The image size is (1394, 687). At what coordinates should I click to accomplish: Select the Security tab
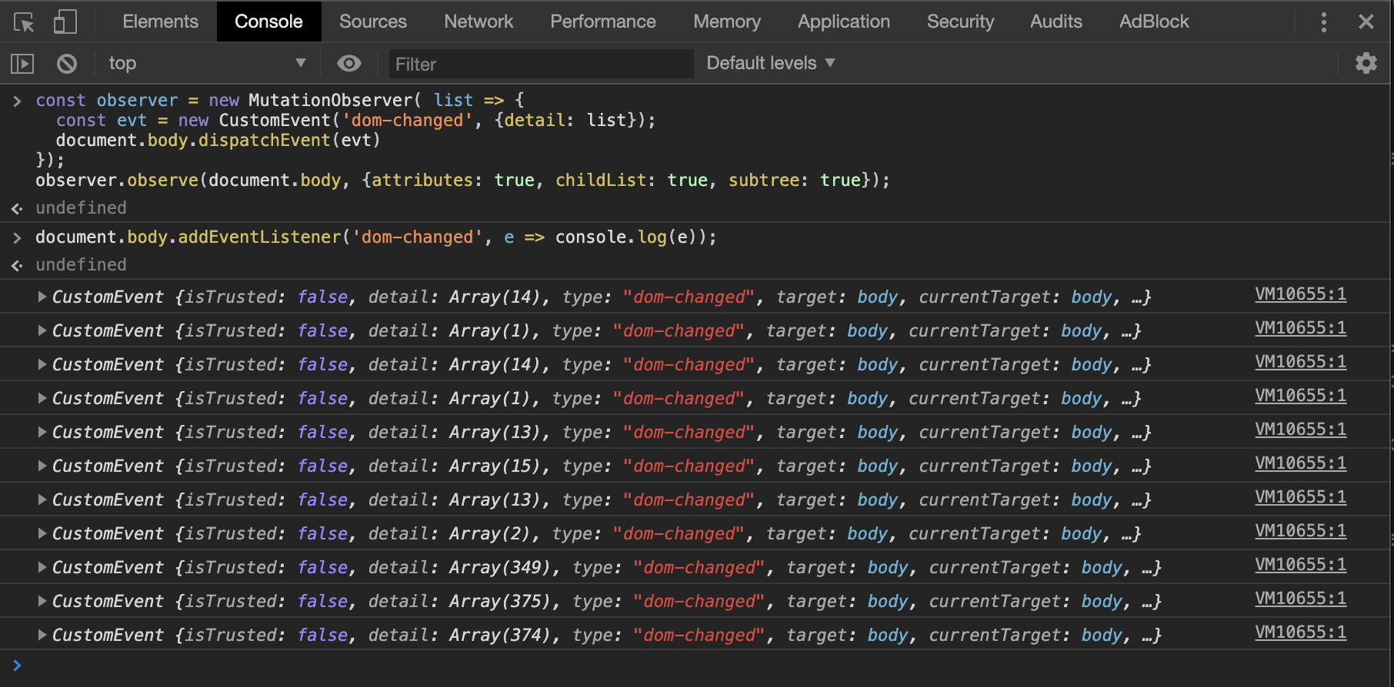(960, 22)
